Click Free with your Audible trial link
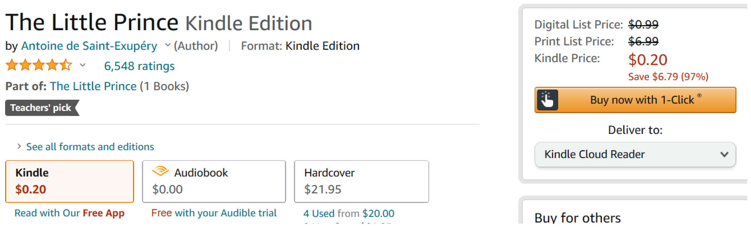The height and width of the screenshot is (232, 751). tap(214, 213)
